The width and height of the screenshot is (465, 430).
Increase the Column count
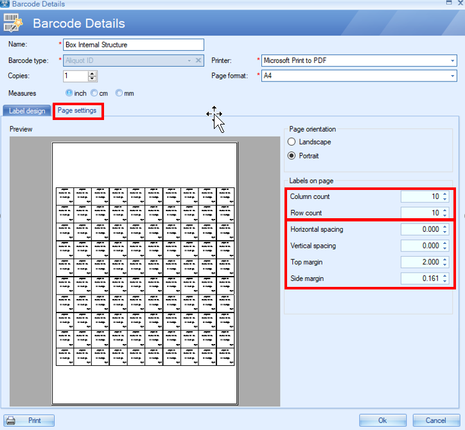(445, 194)
